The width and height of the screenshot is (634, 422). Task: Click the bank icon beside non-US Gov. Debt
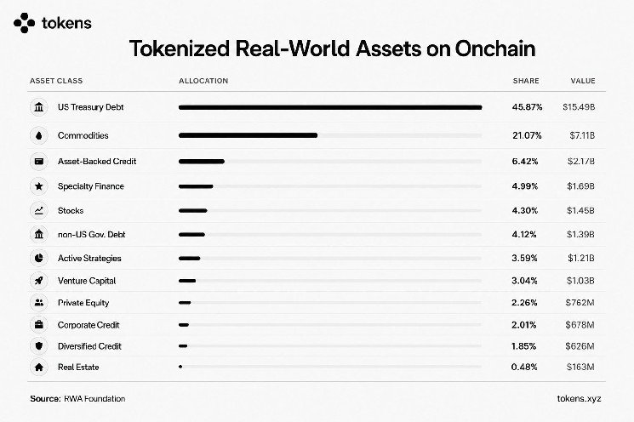click(39, 235)
